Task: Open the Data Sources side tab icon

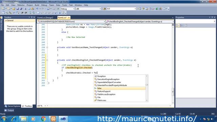Action: [x=1, y=18]
